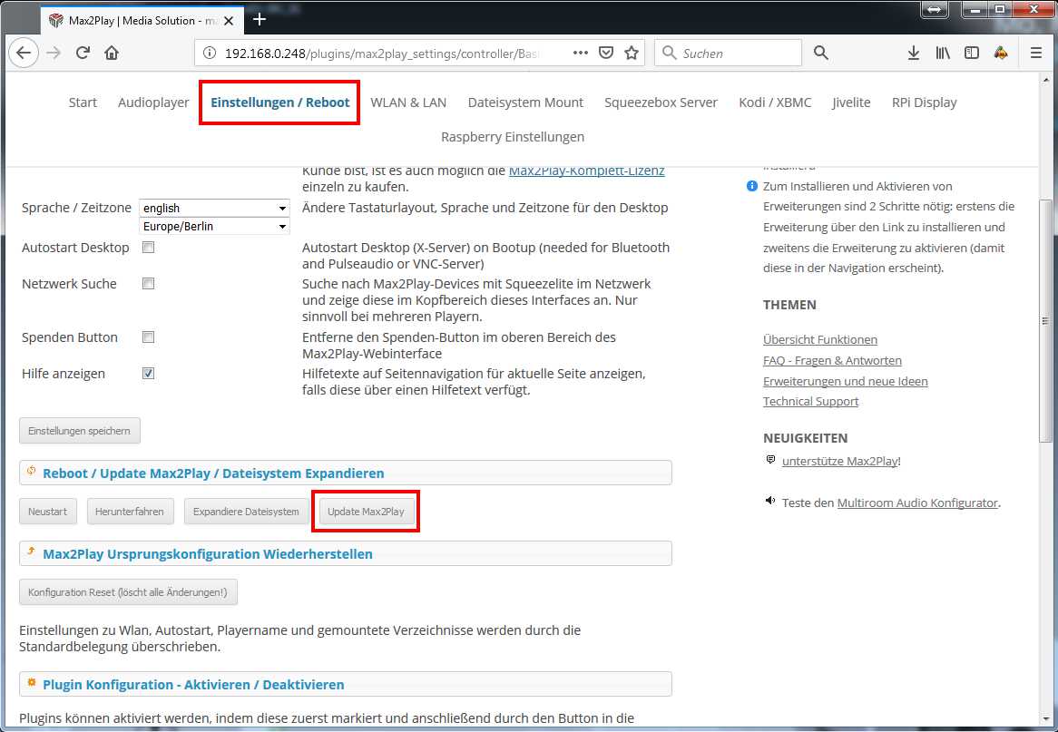Screen dimensions: 1058x732
Task: Open page actions three-dot menu
Action: (581, 53)
